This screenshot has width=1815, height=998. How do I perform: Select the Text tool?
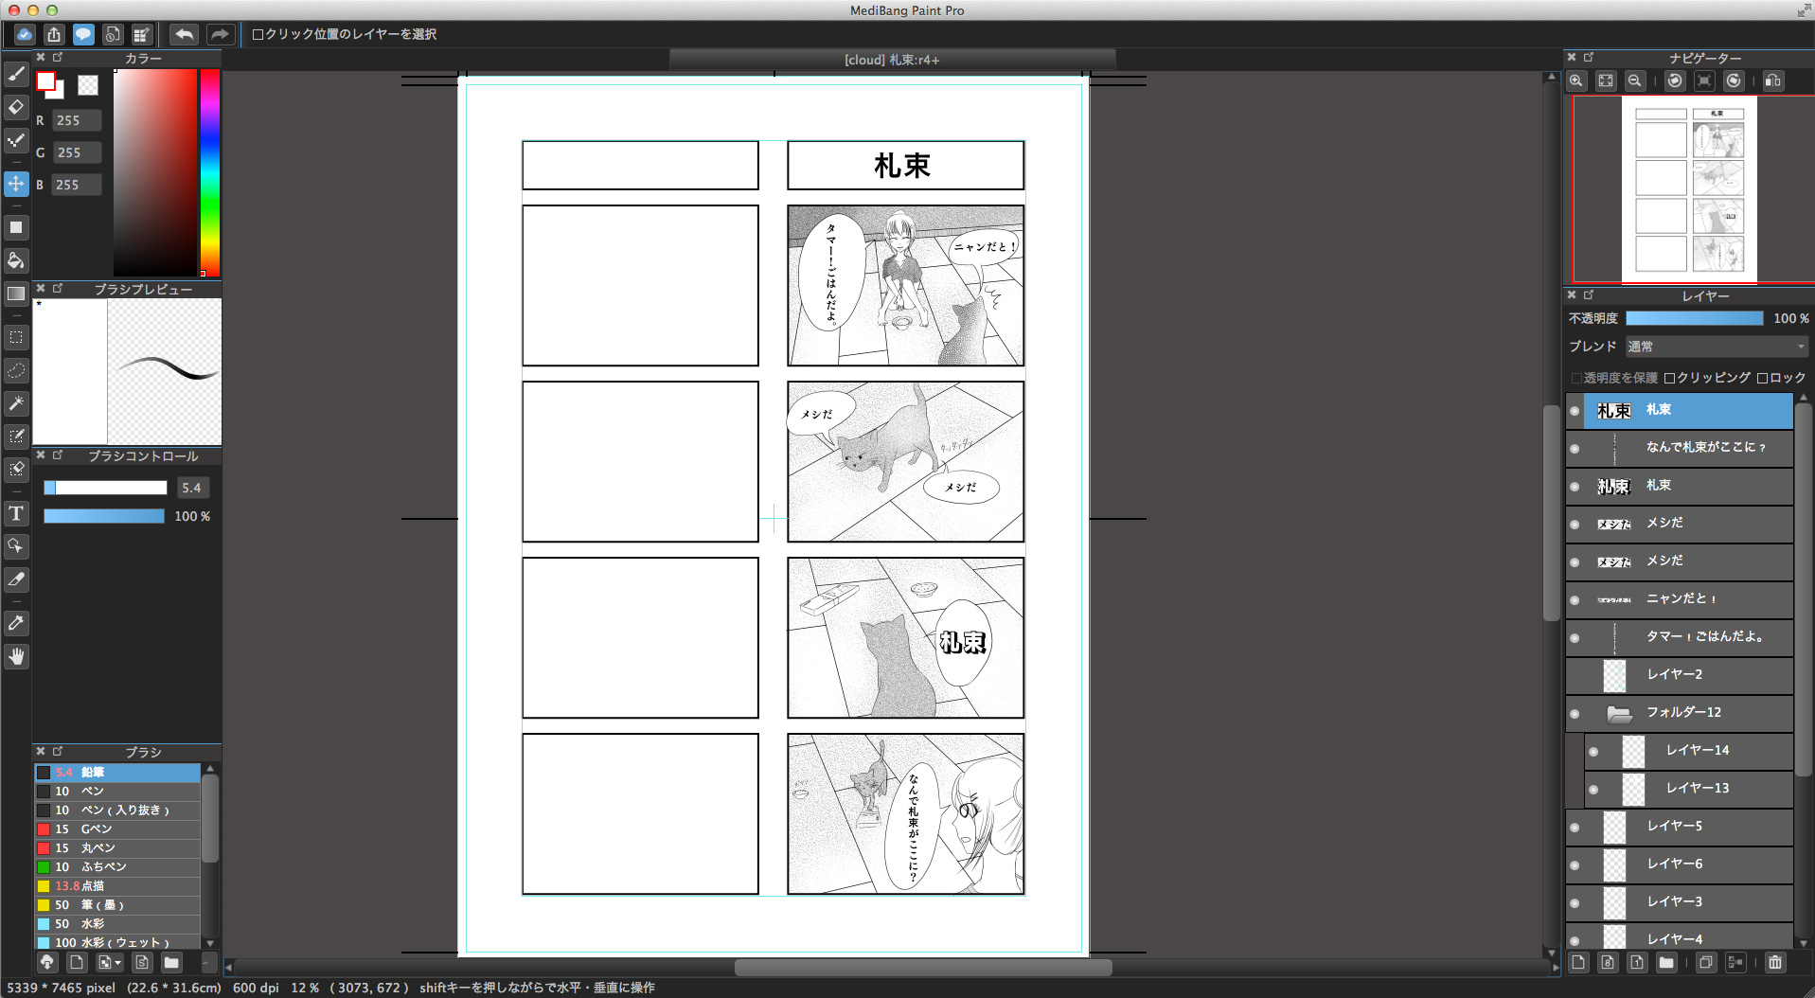16,513
